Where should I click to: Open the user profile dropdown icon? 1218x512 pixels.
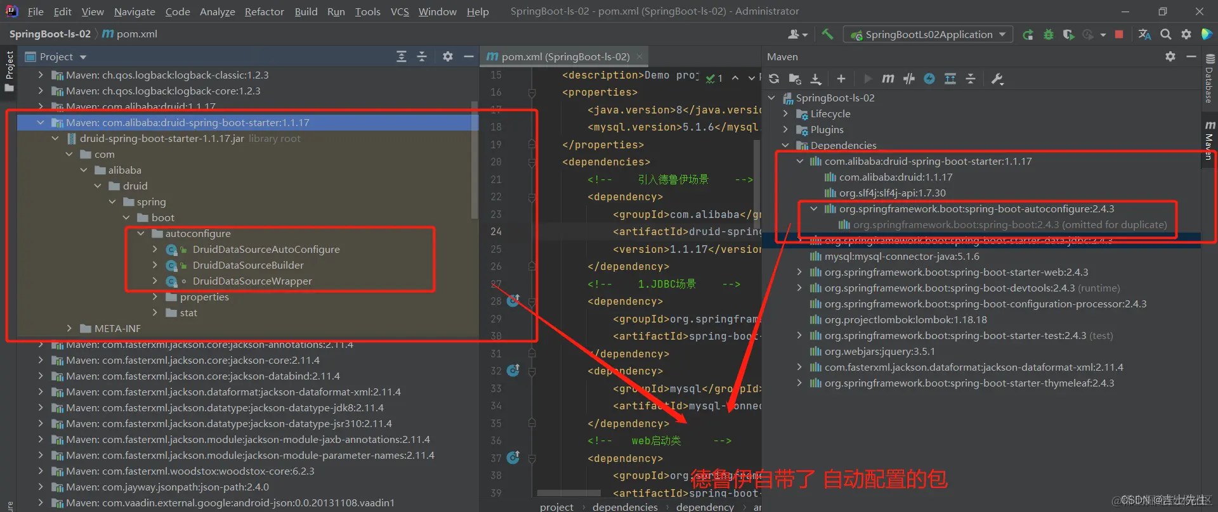point(797,34)
